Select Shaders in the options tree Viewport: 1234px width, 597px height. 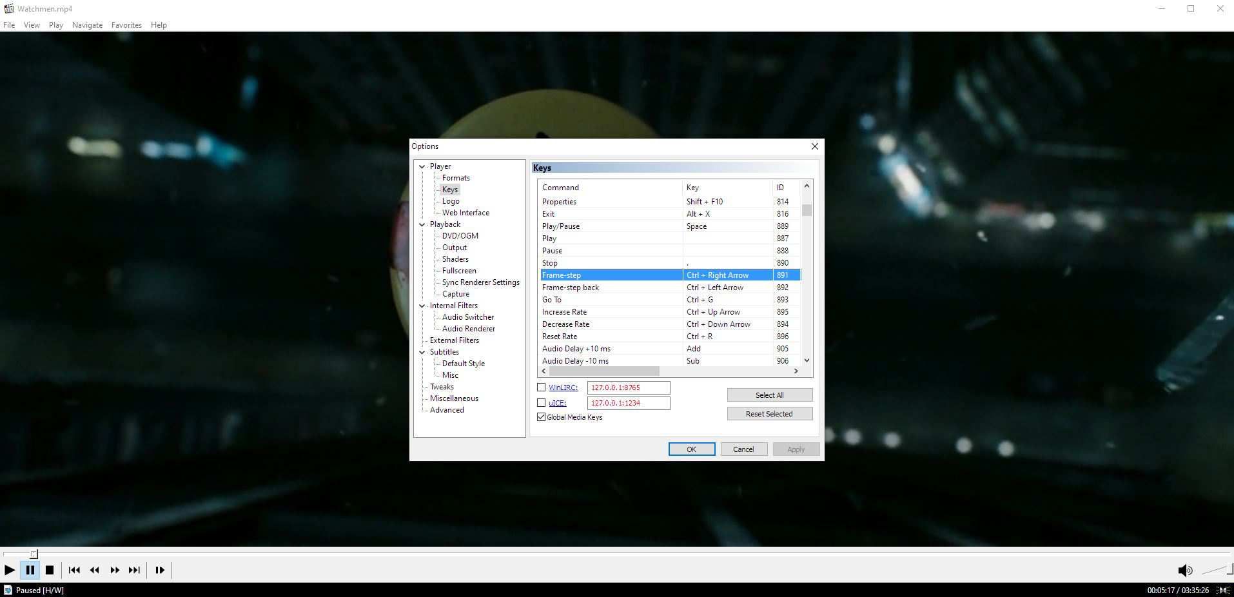(455, 259)
